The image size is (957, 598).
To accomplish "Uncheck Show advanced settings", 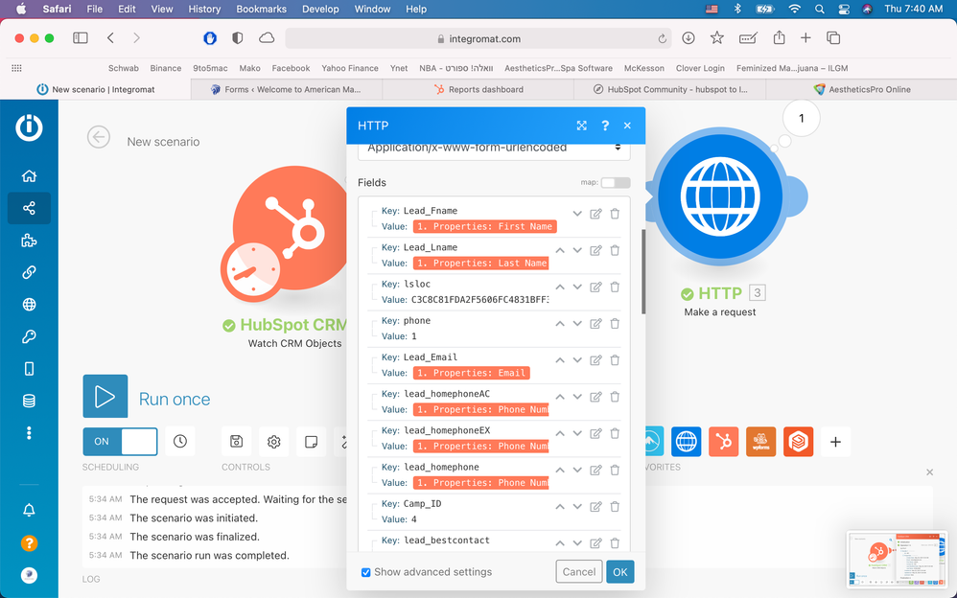I will coord(366,572).
